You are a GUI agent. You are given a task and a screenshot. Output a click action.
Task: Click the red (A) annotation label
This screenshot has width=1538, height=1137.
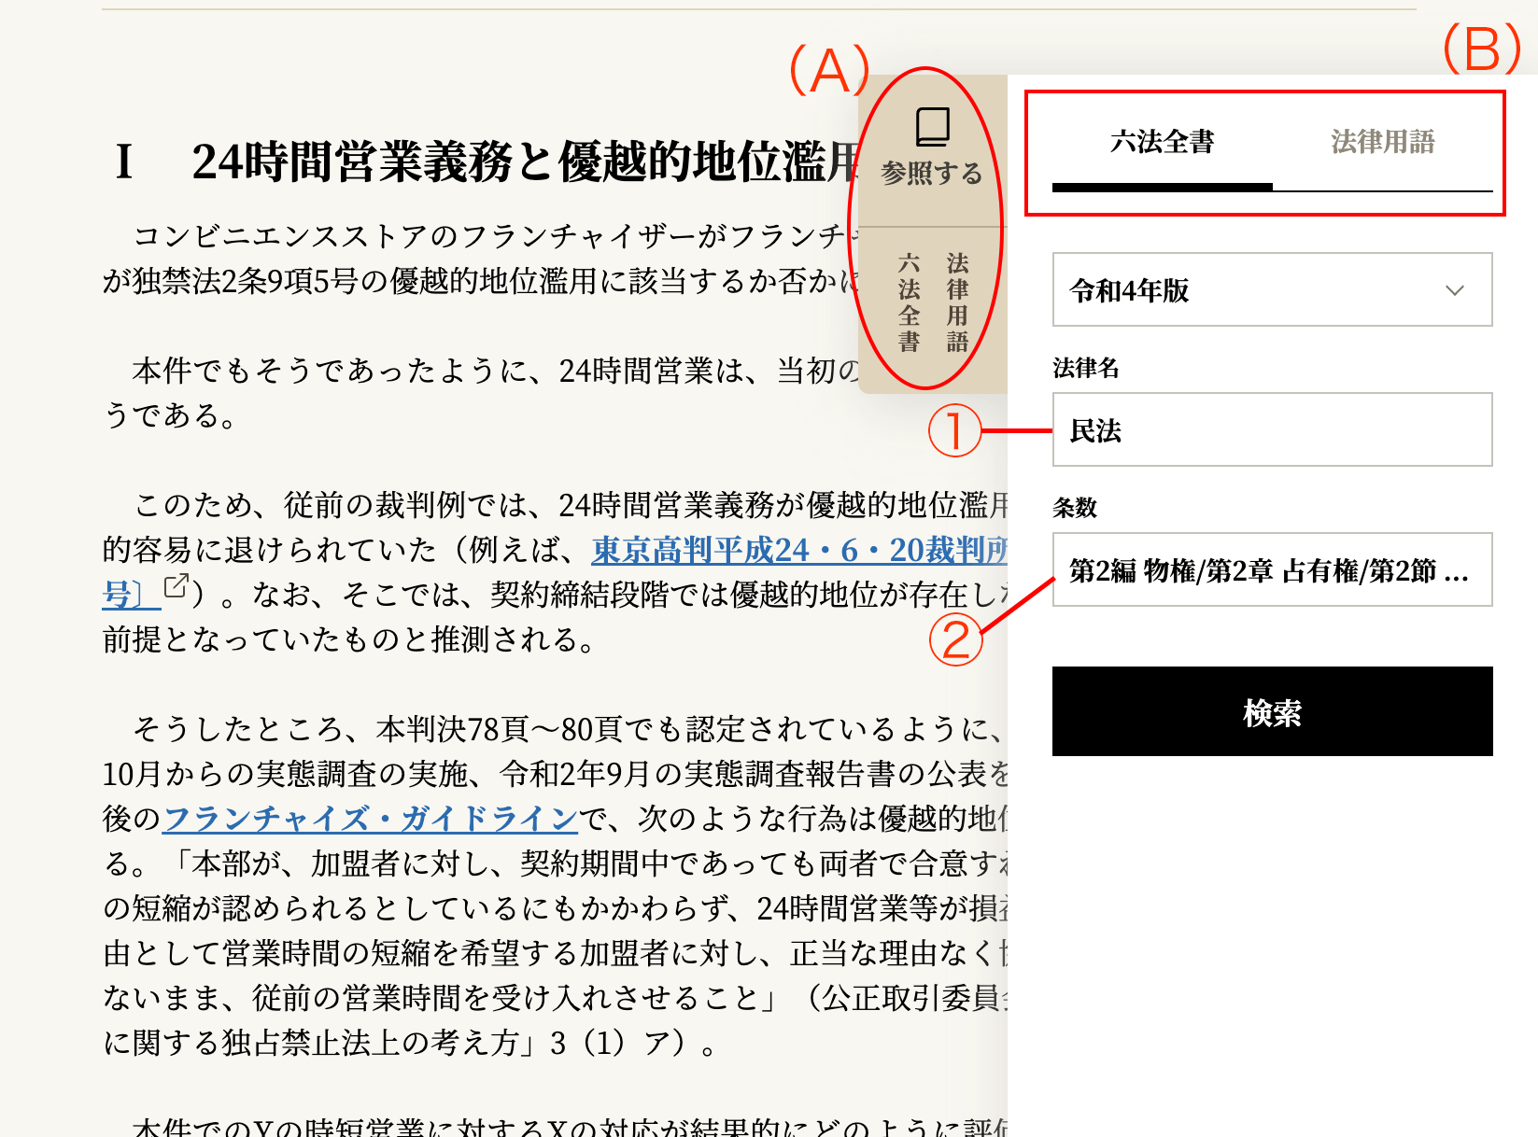click(829, 70)
